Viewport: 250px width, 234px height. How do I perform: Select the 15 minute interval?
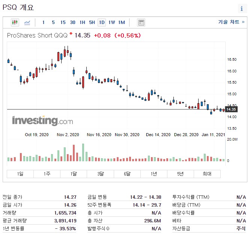tap(63, 22)
